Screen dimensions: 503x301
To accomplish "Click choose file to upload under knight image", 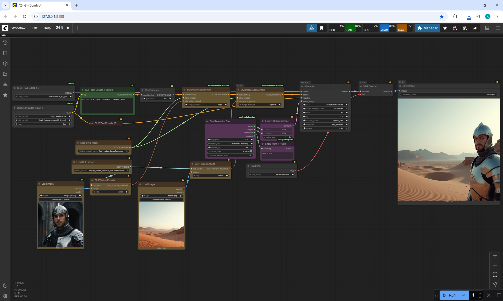I will click(x=61, y=200).
